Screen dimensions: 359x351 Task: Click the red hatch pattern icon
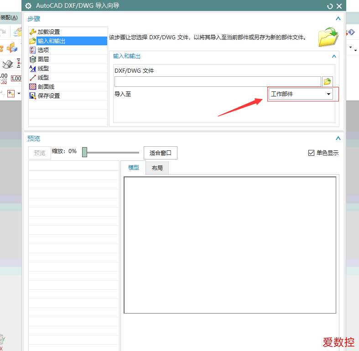(x=33, y=87)
